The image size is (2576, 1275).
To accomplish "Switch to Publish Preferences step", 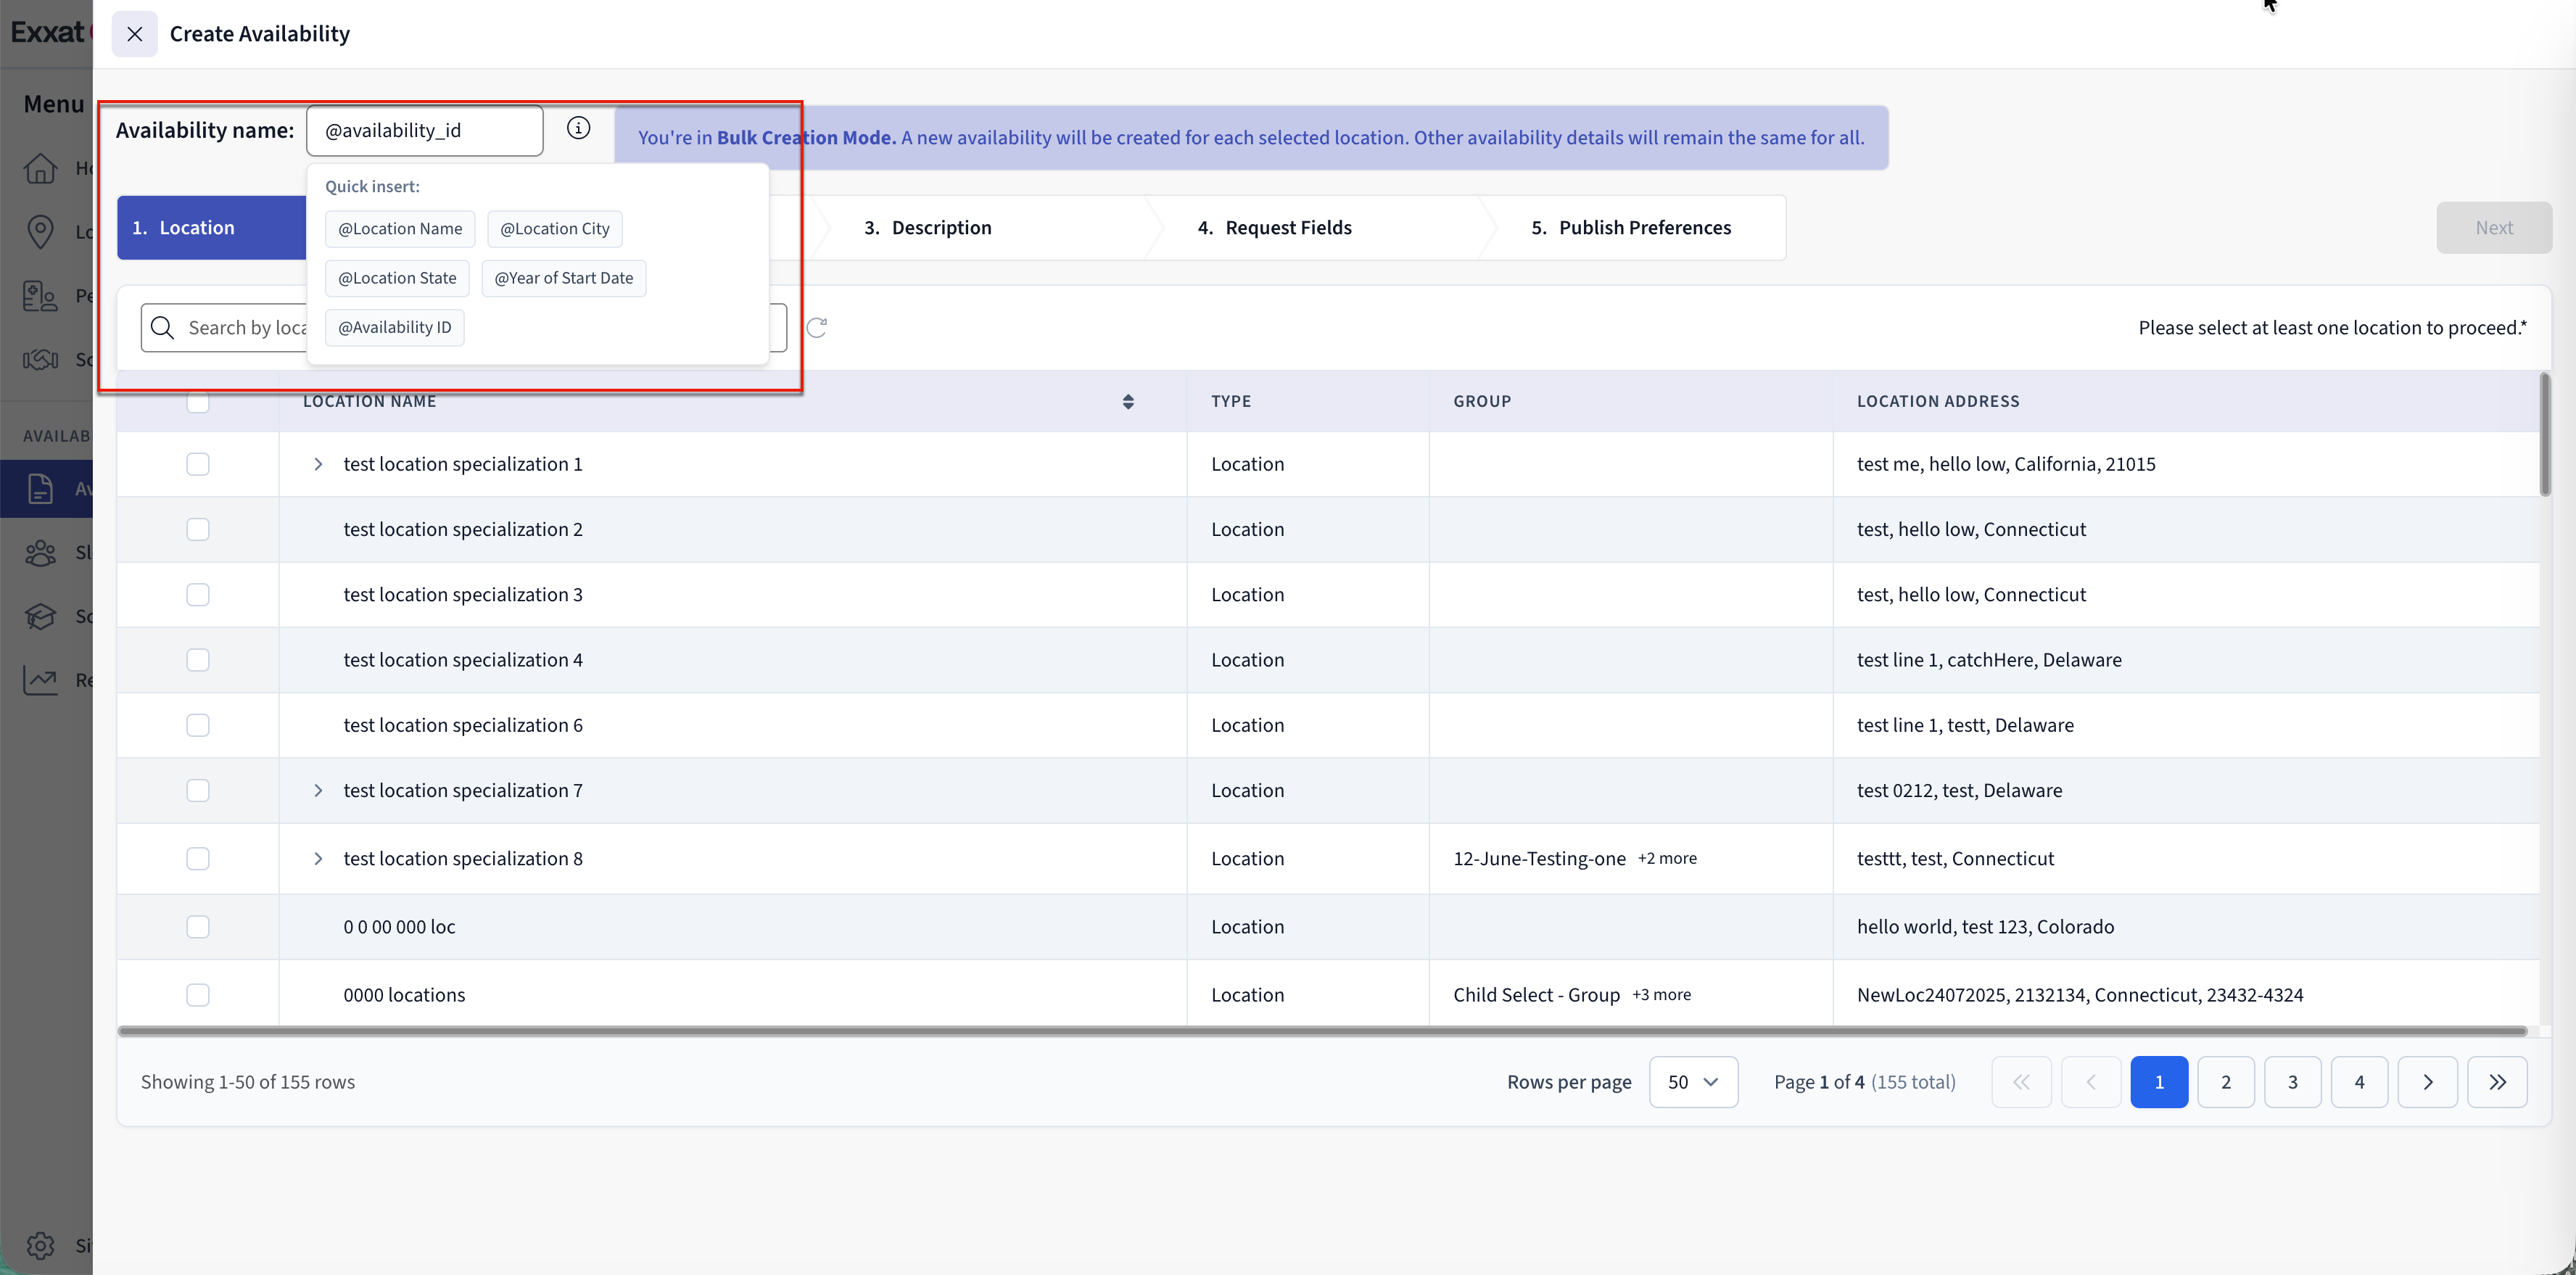I will point(1644,228).
